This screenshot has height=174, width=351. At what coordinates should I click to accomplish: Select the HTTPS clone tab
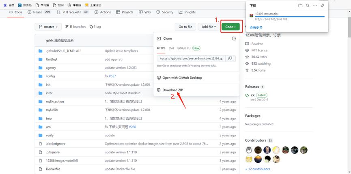161,48
